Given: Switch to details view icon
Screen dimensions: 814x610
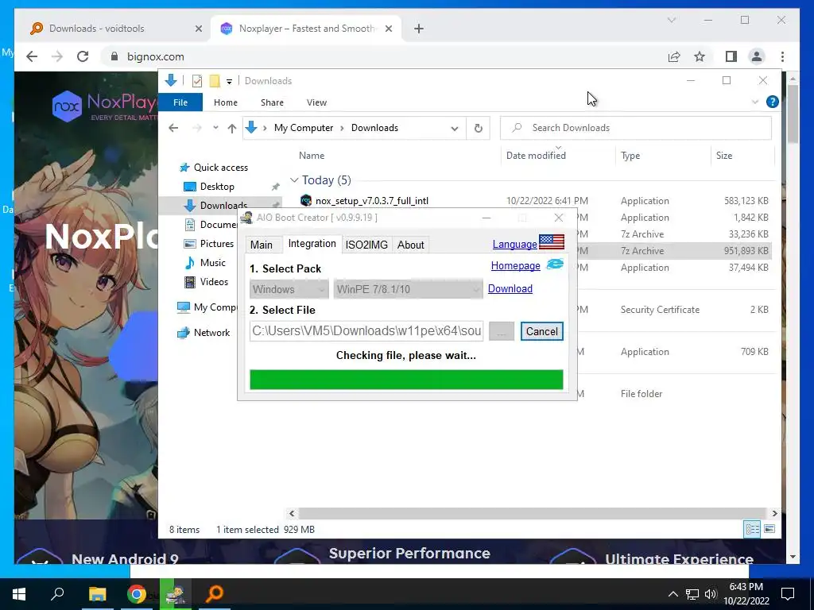Looking at the screenshot, I should [752, 529].
